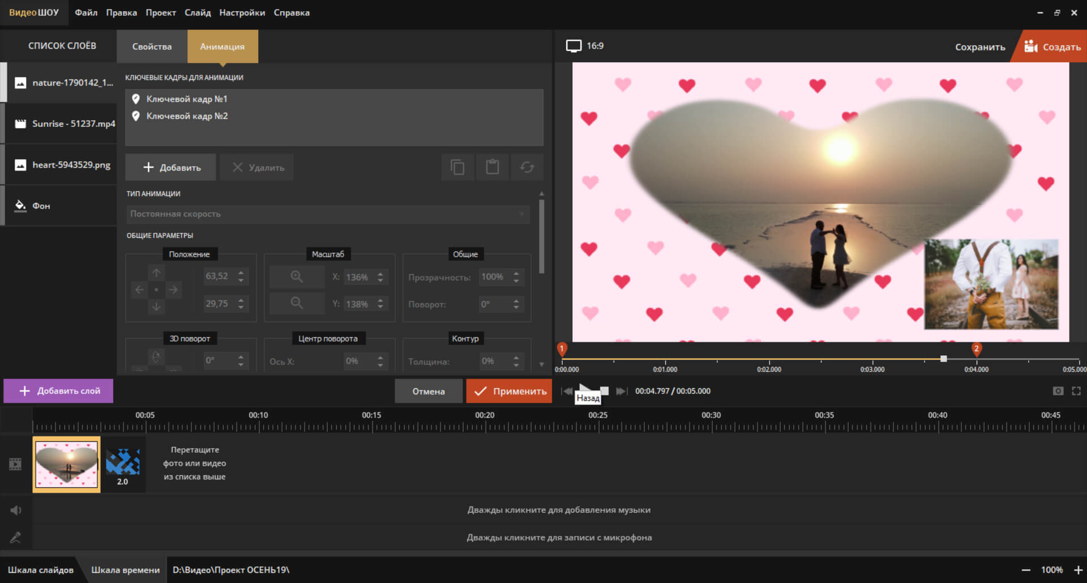Switch to the Анимация tab

(x=222, y=46)
